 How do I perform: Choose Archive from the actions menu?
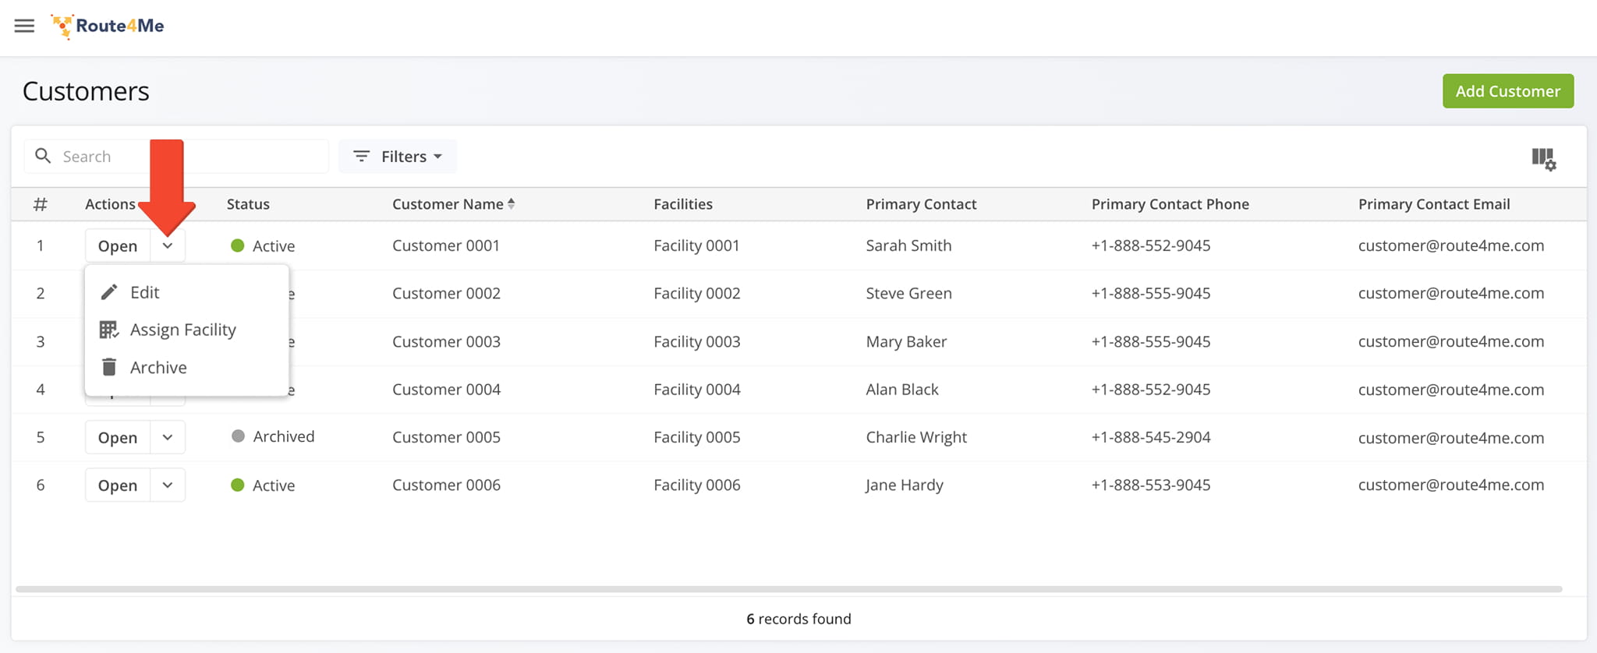(x=186, y=367)
